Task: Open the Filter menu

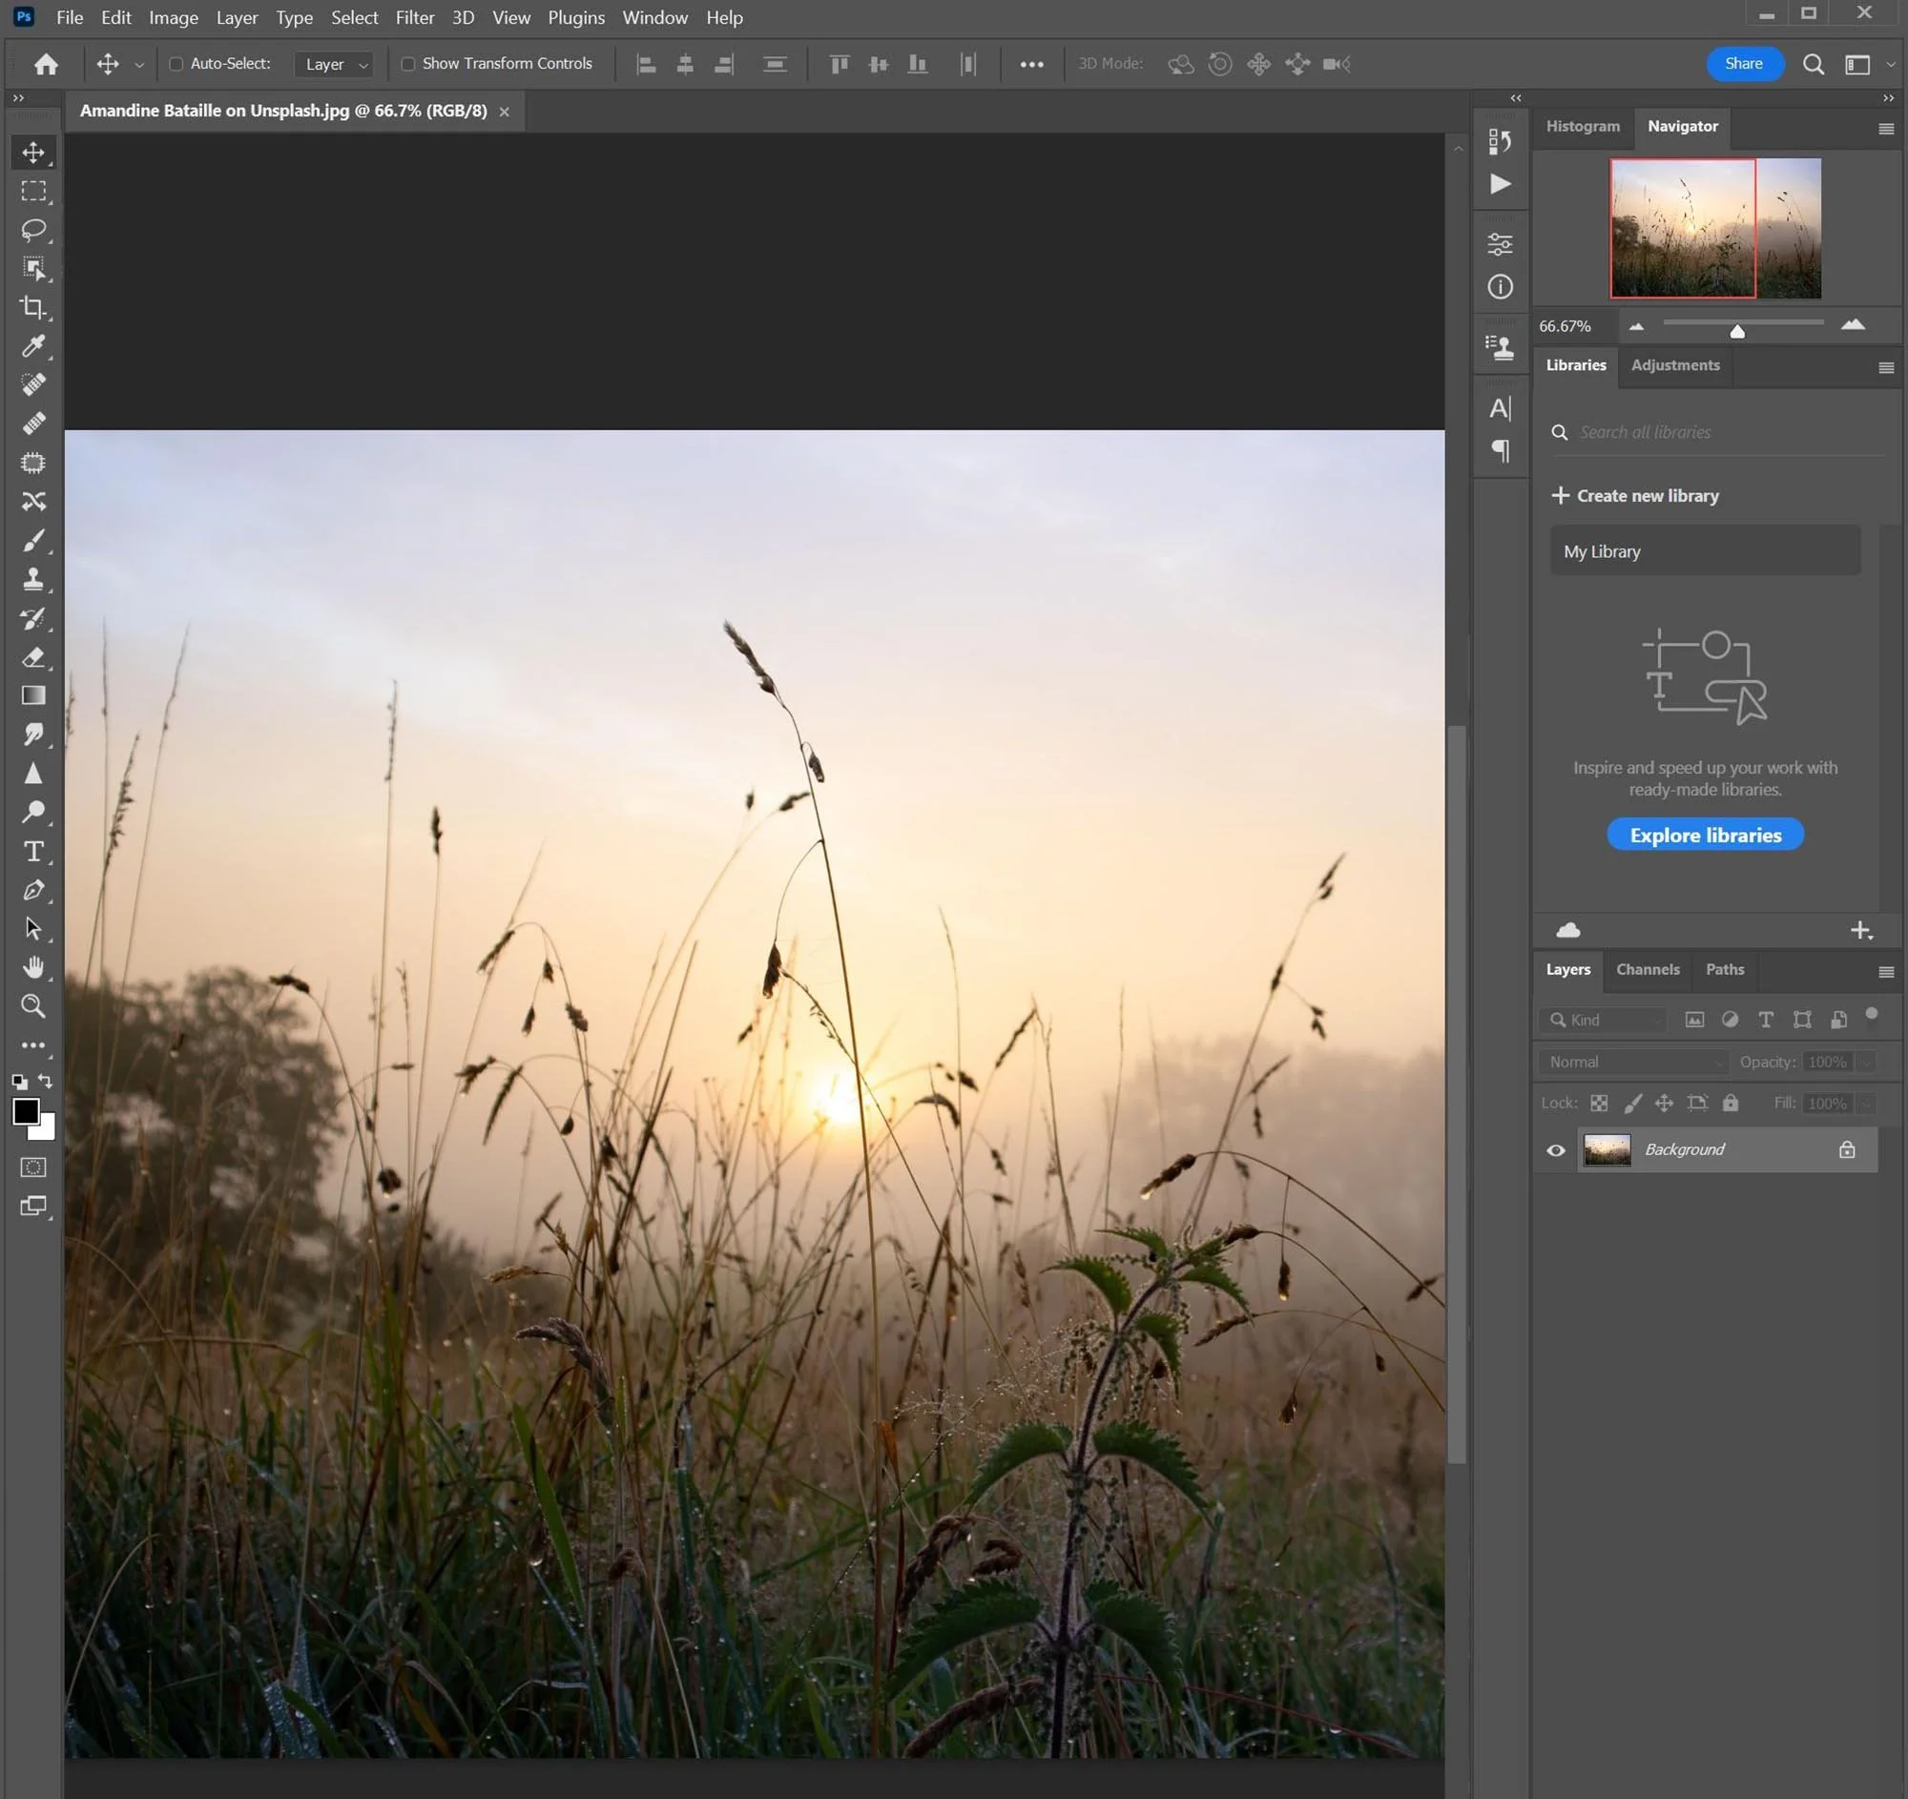Action: [415, 17]
